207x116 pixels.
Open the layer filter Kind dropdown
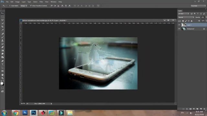[184, 14]
